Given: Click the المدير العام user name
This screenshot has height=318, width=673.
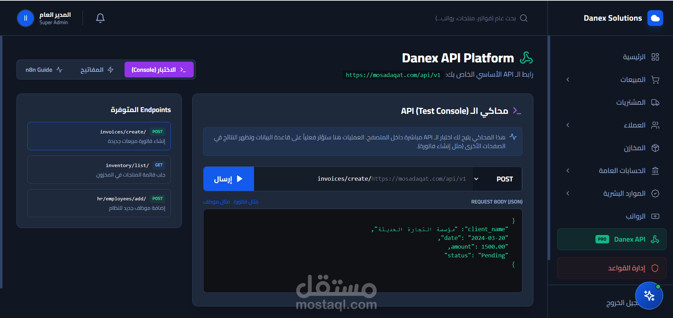Looking at the screenshot, I should (x=55, y=15).
